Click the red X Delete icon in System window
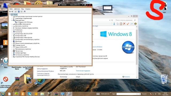This screenshot has width=171, height=96. tap(124, 24)
